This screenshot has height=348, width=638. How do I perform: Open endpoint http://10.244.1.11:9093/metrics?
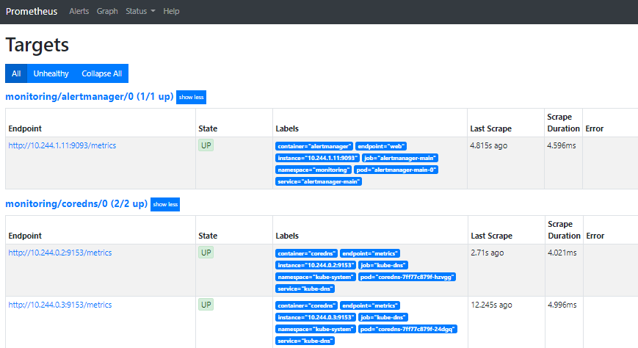(x=62, y=145)
